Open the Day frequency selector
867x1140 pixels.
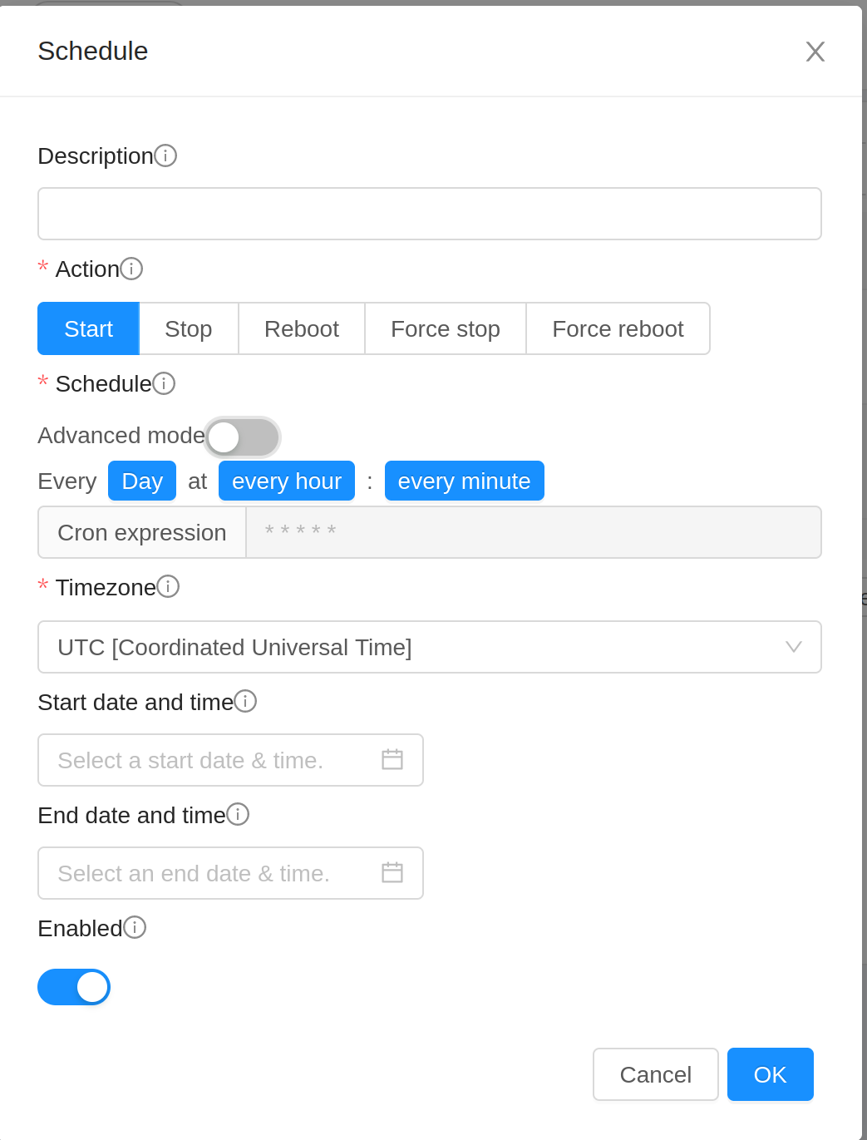click(141, 481)
